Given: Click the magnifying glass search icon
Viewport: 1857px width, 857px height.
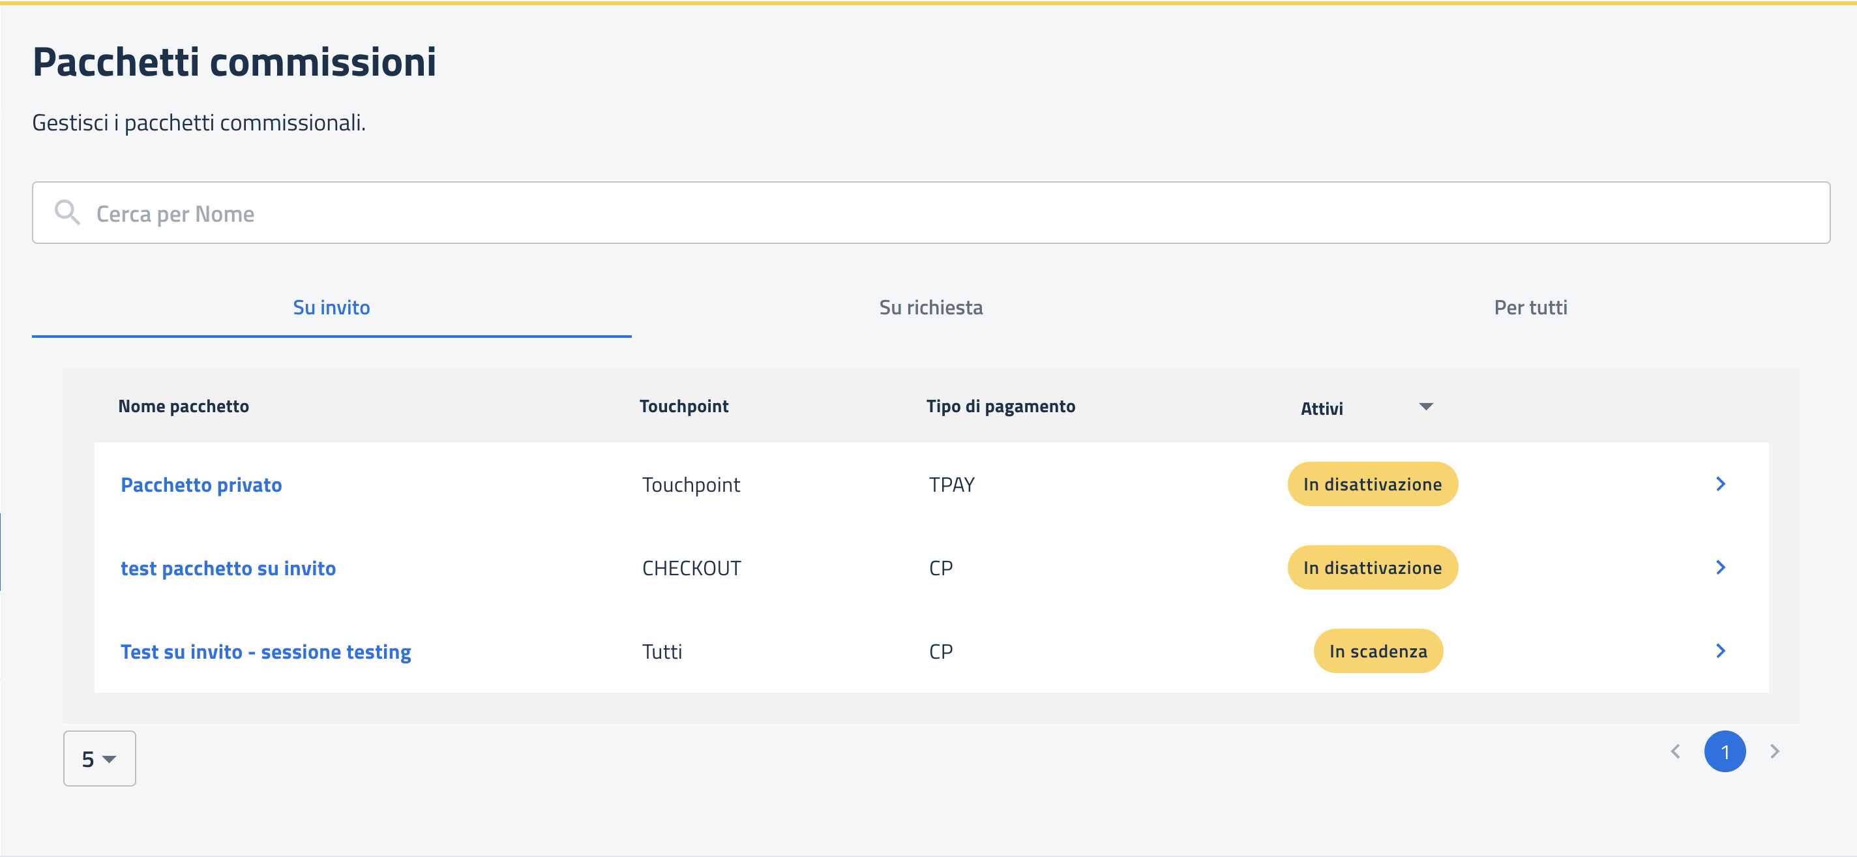Looking at the screenshot, I should [x=67, y=213].
